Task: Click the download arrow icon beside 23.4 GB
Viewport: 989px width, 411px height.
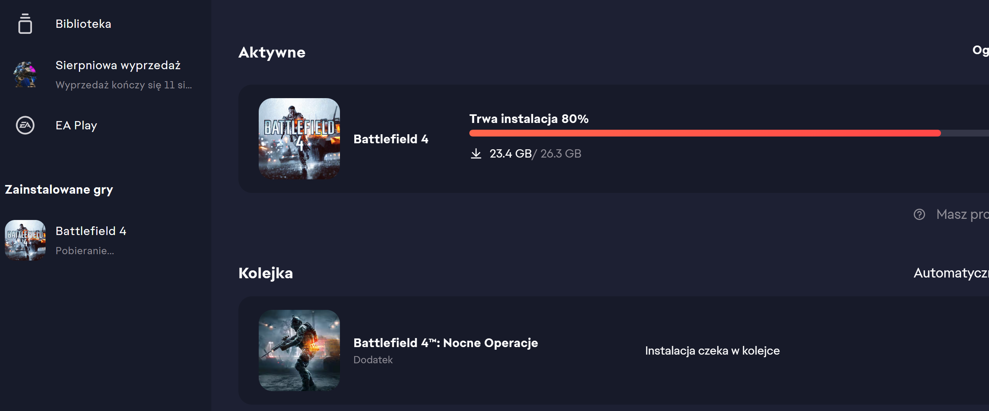Action: [476, 153]
